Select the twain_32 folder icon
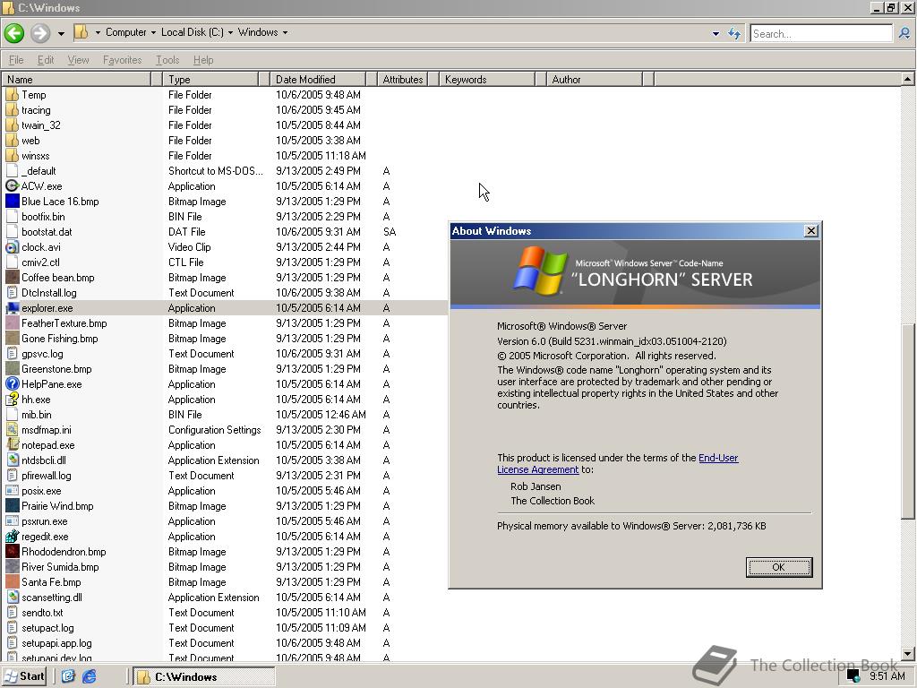The image size is (917, 688). [x=13, y=125]
